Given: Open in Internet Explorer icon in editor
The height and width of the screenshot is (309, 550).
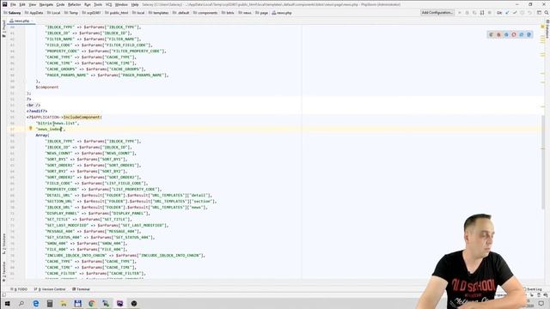Looking at the screenshot, I should click(522, 34).
